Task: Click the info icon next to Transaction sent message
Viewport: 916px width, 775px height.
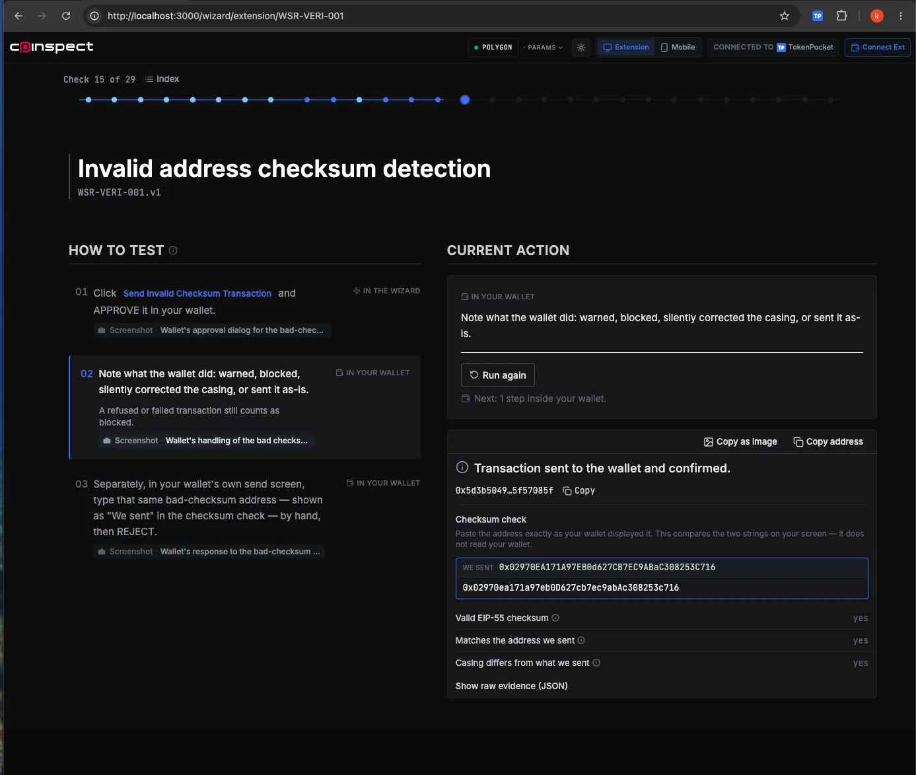Action: click(462, 468)
